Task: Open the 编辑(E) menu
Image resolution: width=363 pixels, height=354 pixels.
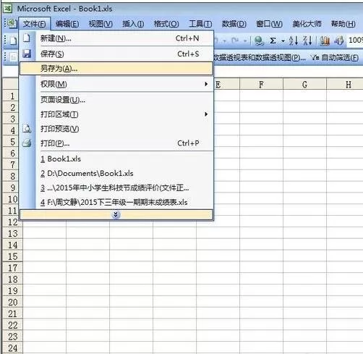Action: (x=67, y=24)
